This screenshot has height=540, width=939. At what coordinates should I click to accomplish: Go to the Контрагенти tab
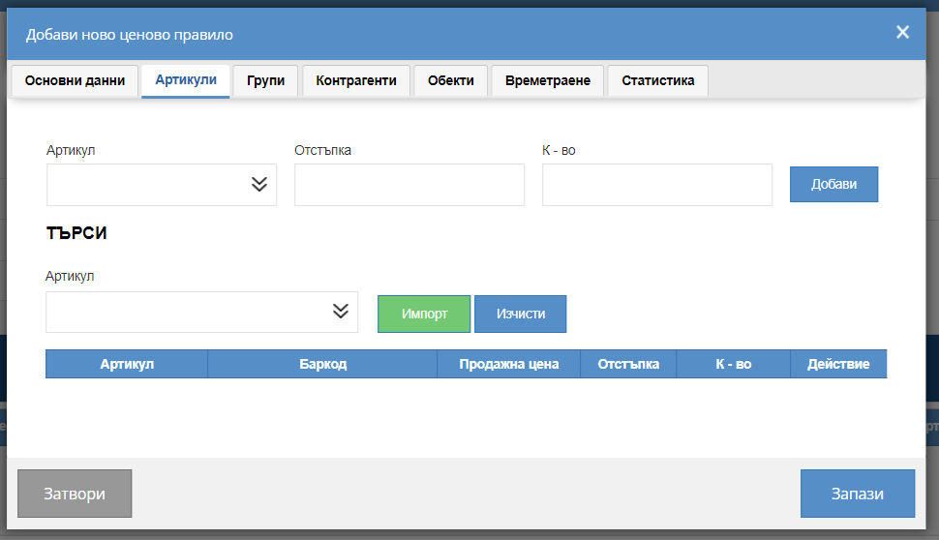pos(356,81)
